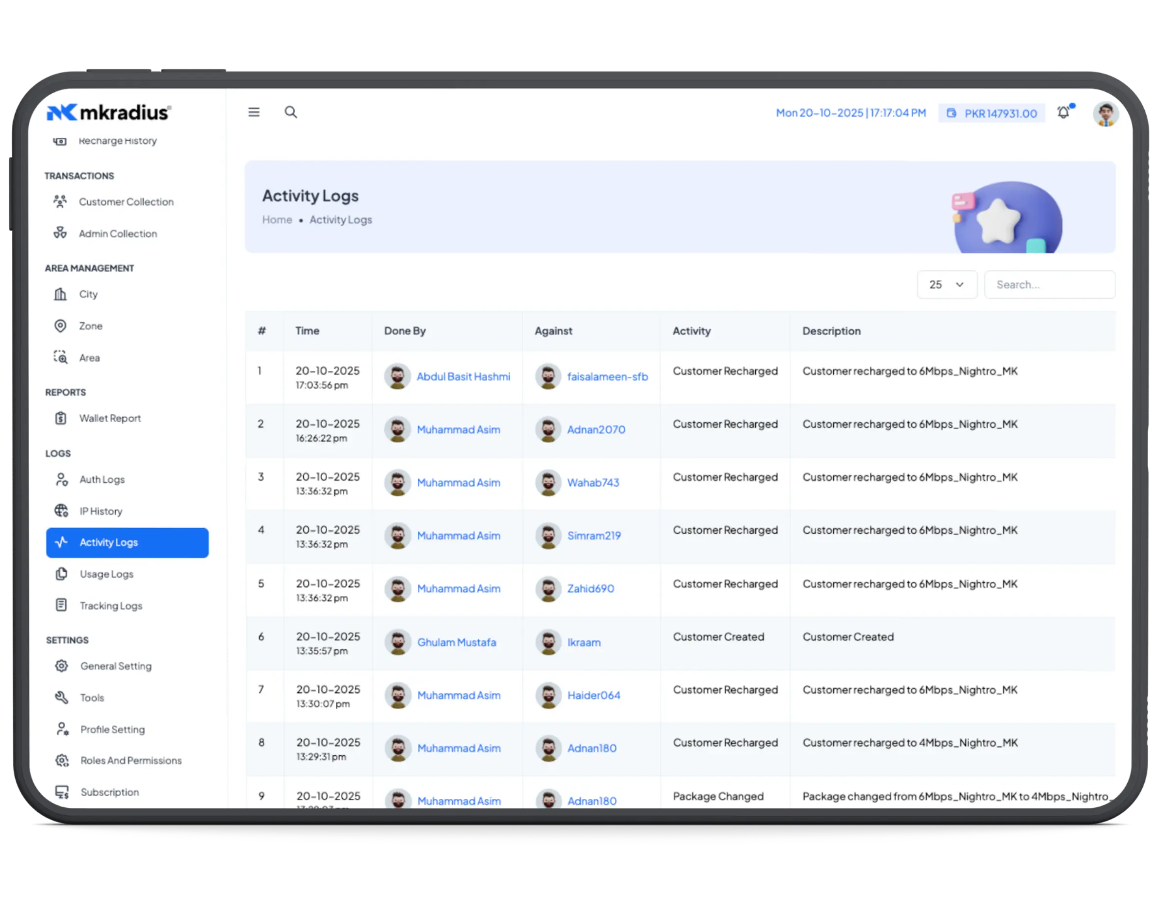Open Customer Collection under Transactions
The height and width of the screenshot is (902, 1159).
click(x=126, y=202)
